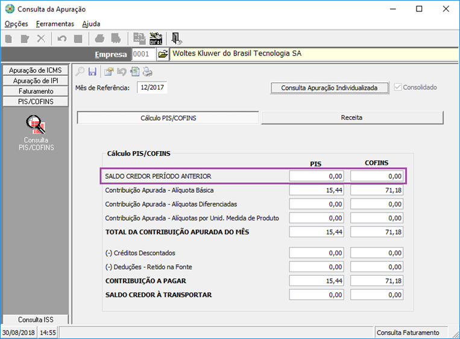Click PIS value for Saldo Credor à Transportar
Viewport: 460px width, 339px height.
click(317, 294)
